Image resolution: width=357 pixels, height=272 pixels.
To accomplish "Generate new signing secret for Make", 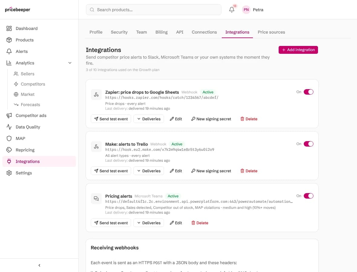I will [211, 171].
